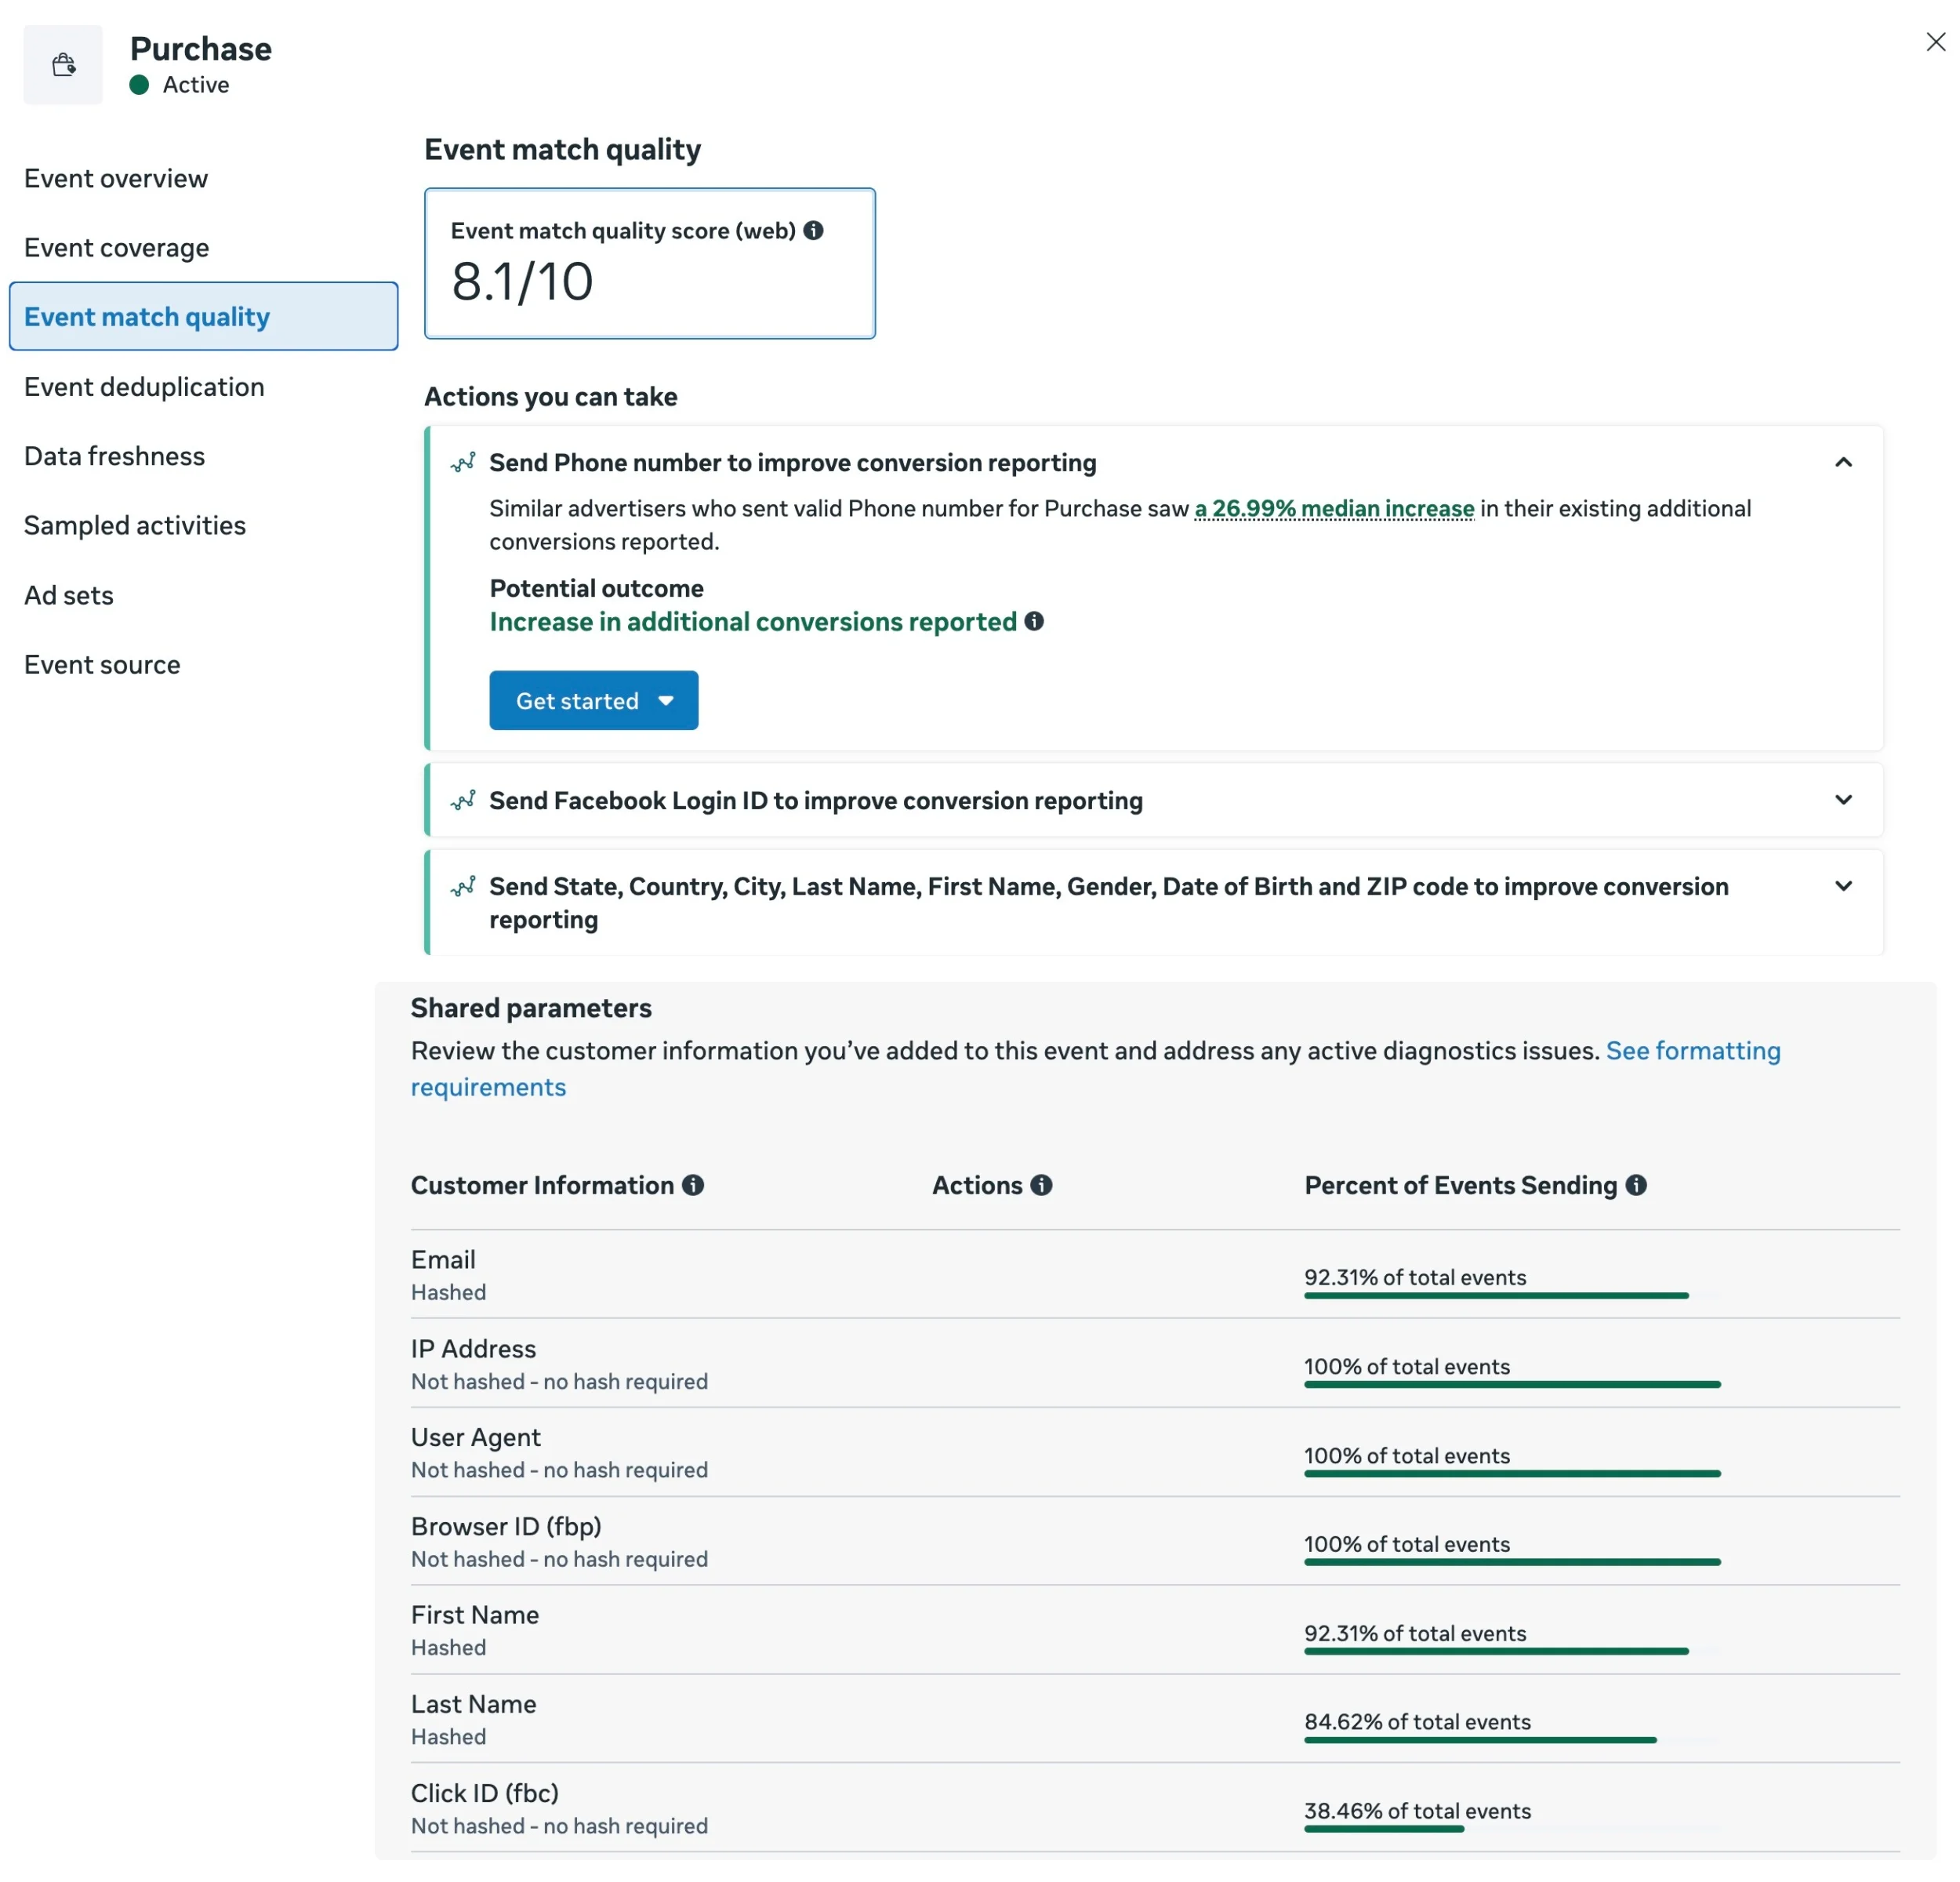Open the Event coverage section
Screen dimensions: 1960x1882
coord(117,247)
